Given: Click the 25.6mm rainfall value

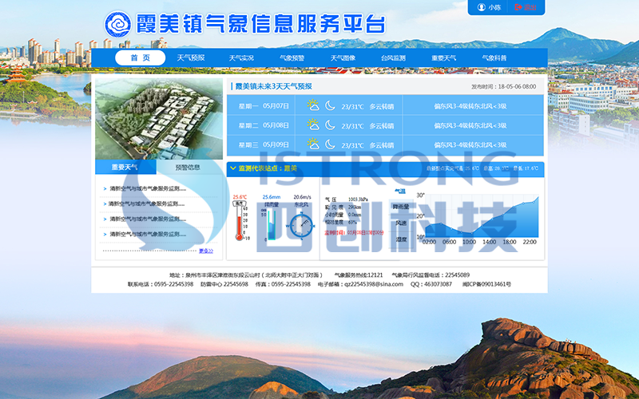Looking at the screenshot, I should (272, 197).
